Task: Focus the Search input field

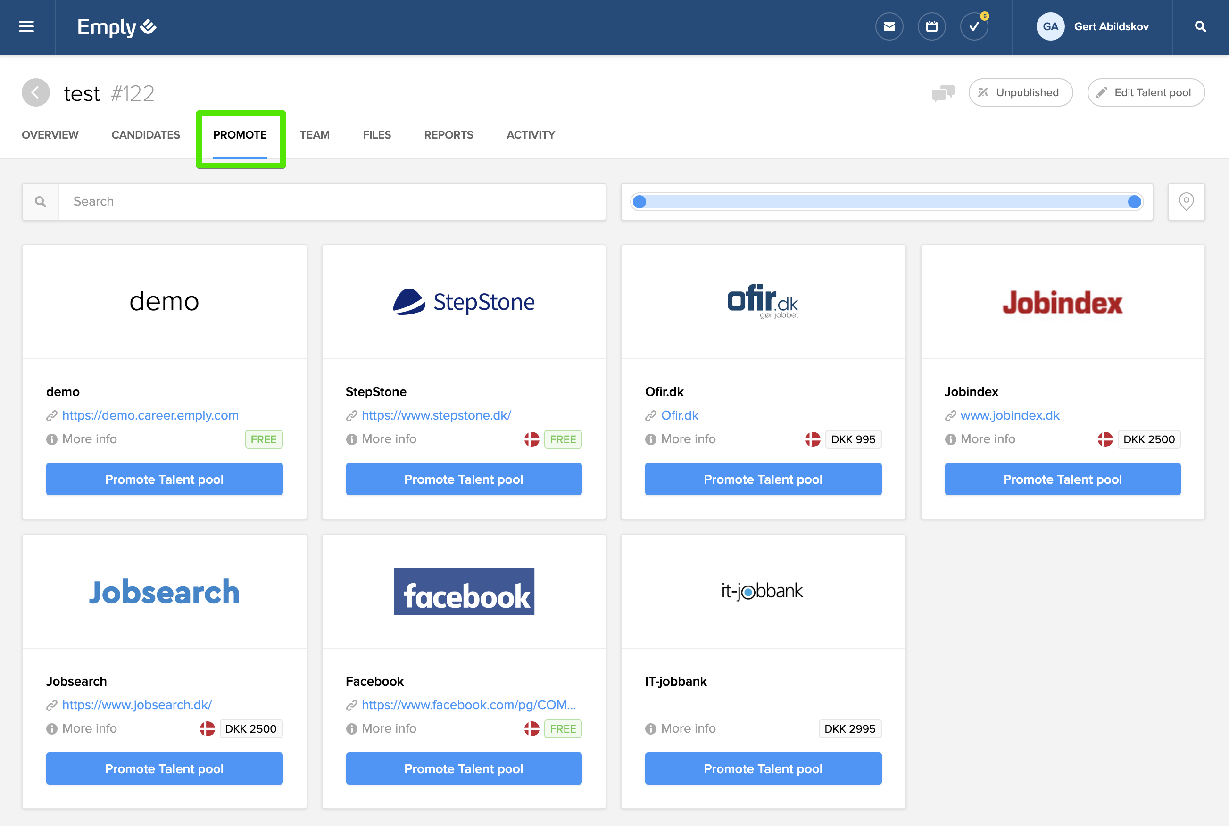Action: 332,202
